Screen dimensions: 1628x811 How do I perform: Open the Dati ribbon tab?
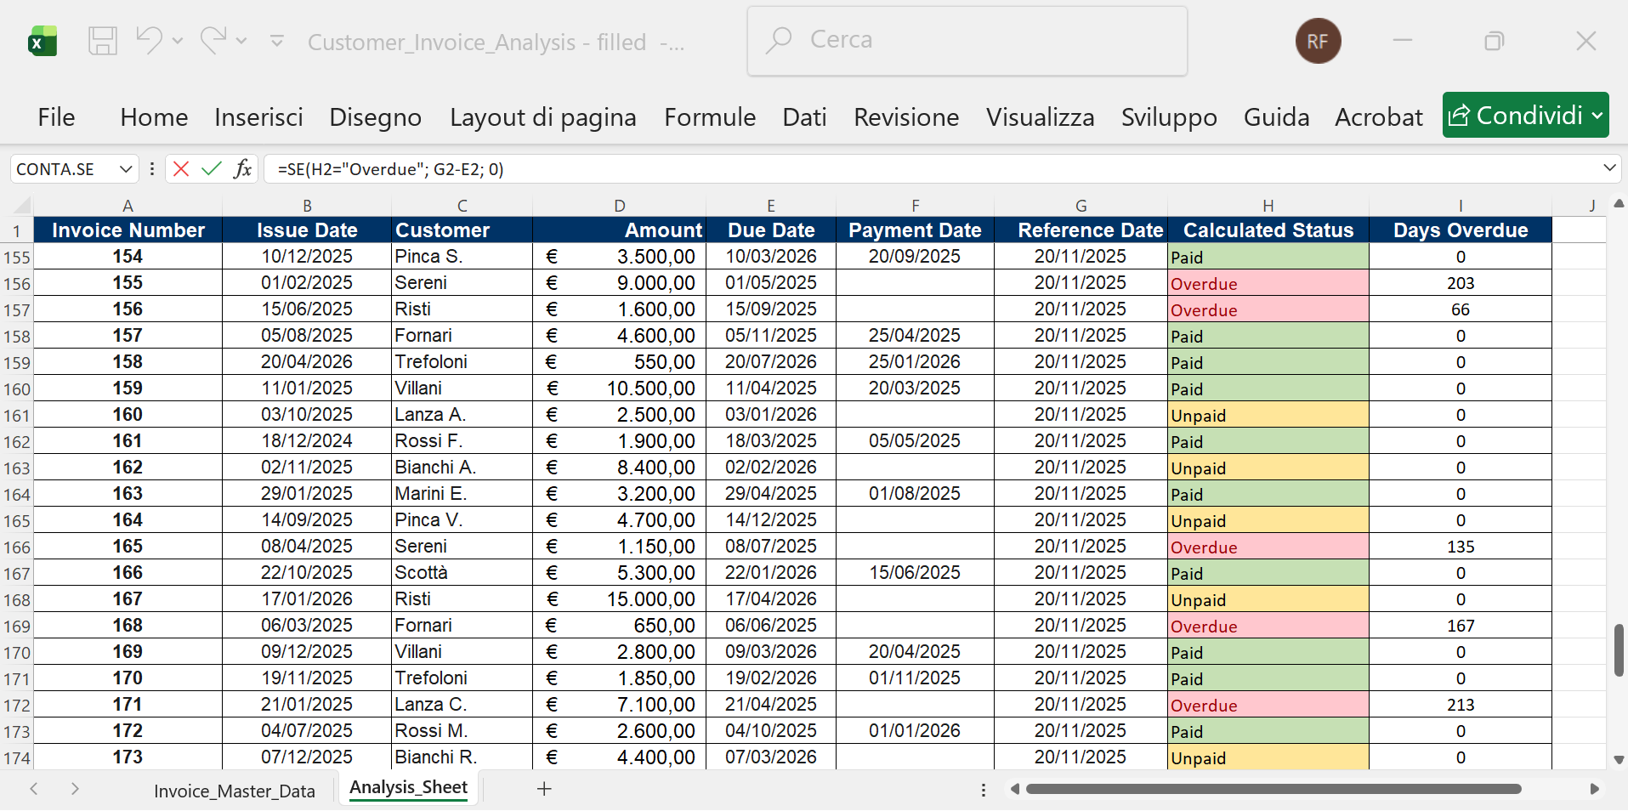pyautogui.click(x=803, y=117)
